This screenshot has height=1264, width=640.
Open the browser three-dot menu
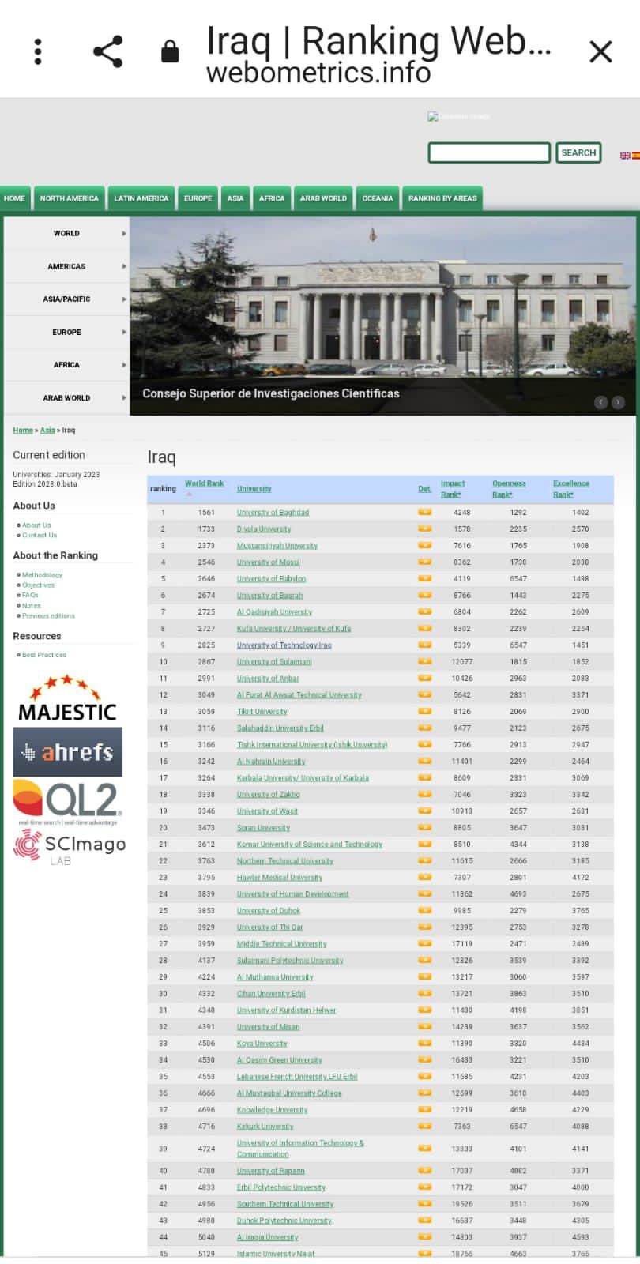tap(37, 52)
